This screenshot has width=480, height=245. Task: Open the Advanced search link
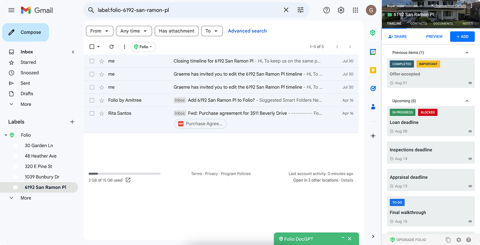point(247,31)
